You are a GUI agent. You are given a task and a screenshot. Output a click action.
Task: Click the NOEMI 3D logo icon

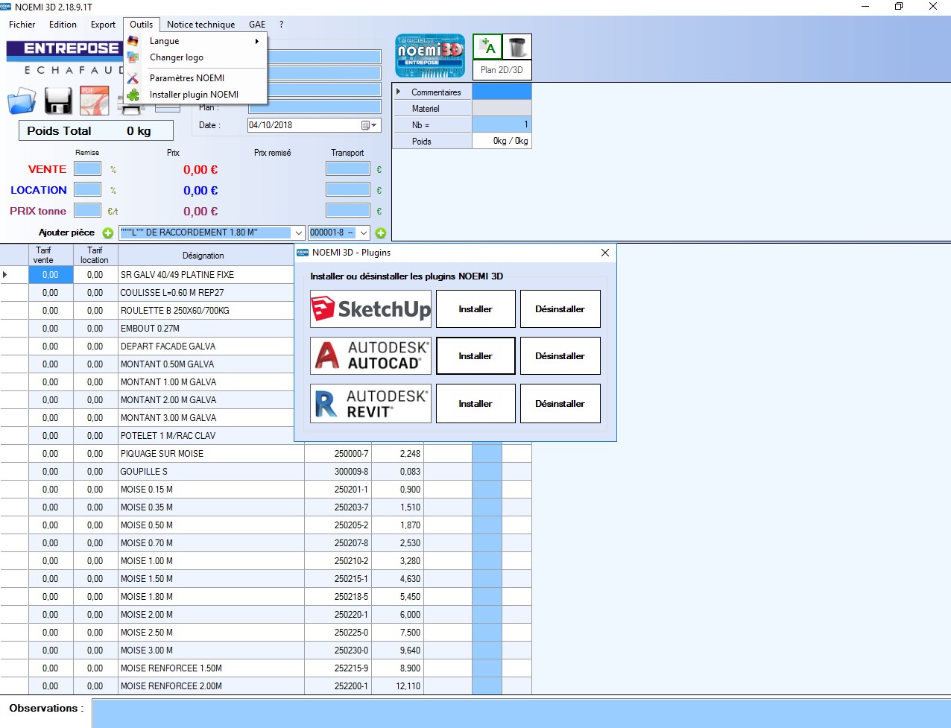(x=430, y=55)
